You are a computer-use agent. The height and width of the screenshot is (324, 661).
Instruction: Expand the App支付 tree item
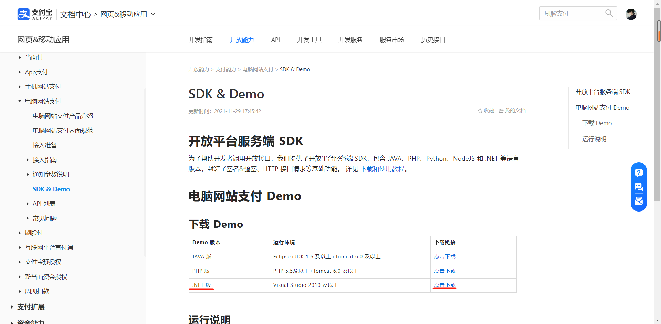20,72
